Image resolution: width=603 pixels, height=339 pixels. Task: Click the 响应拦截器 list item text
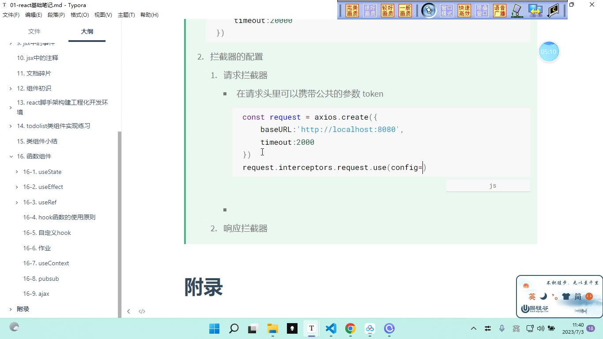[245, 229]
